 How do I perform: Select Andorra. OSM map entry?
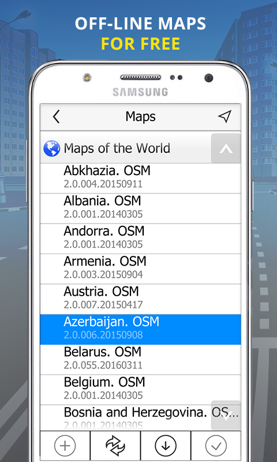pyautogui.click(x=140, y=239)
